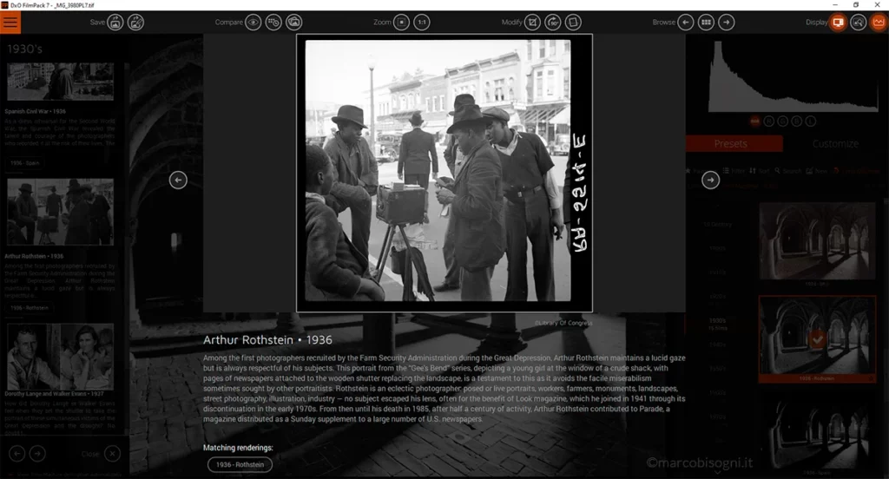The height and width of the screenshot is (479, 889).
Task: Select the RGB histogram channel
Action: (754, 121)
